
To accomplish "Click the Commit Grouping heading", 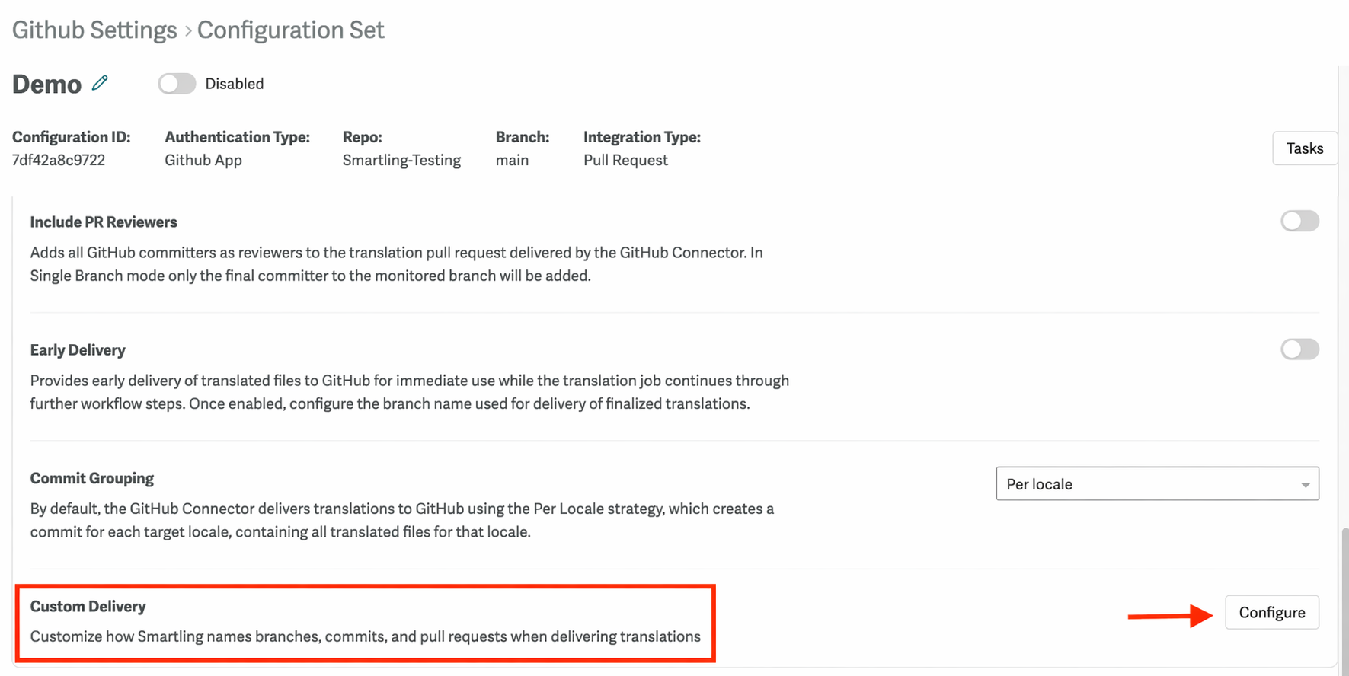I will point(92,478).
